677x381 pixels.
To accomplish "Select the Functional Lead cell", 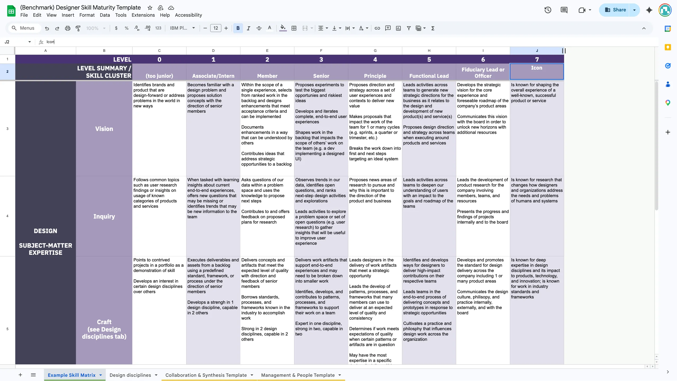I will [x=429, y=72].
